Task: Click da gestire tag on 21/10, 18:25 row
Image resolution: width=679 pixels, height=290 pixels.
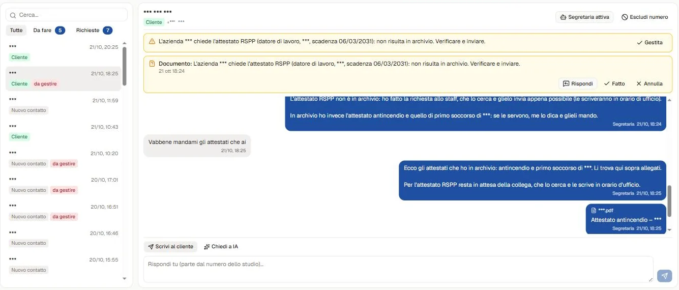Action: pyautogui.click(x=46, y=84)
